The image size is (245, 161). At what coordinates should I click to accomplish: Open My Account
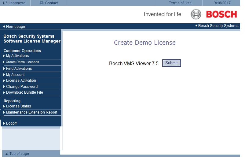click(x=15, y=75)
